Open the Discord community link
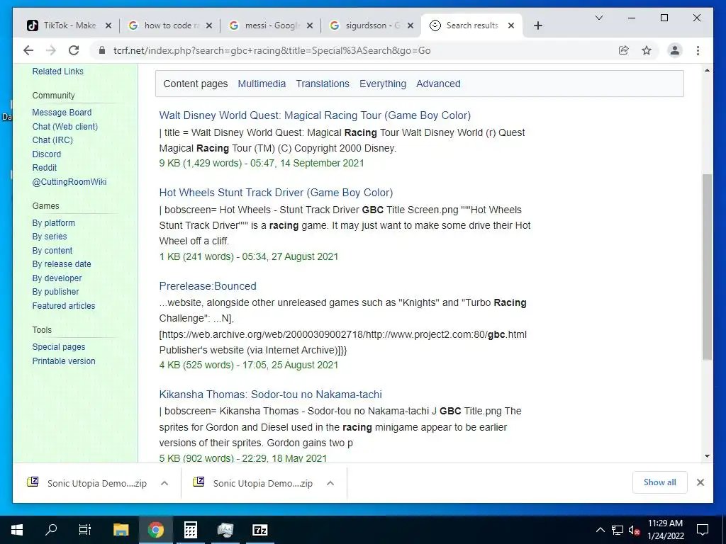The width and height of the screenshot is (726, 544). click(x=46, y=154)
